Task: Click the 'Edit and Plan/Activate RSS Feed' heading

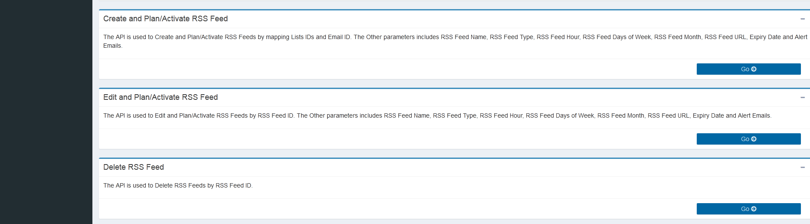Action: (x=161, y=97)
